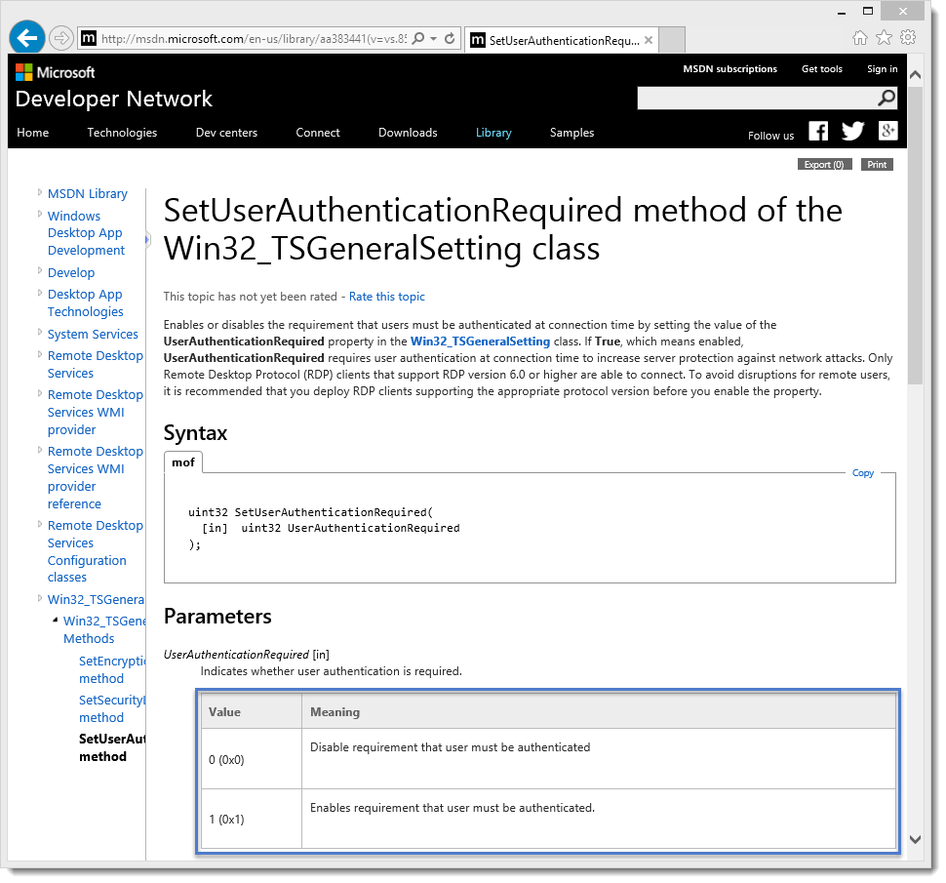Expand Remote Desktop Services Configuration classes
The width and height of the screenshot is (946, 883).
tap(40, 524)
